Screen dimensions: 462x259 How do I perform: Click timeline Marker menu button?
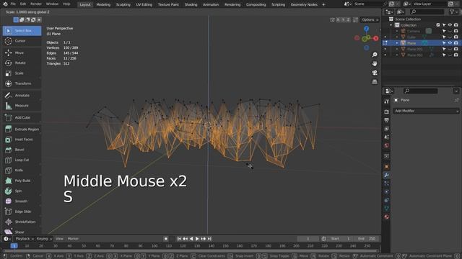tap(73, 239)
